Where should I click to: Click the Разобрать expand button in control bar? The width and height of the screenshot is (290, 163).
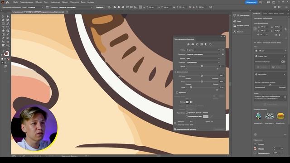(100, 7)
